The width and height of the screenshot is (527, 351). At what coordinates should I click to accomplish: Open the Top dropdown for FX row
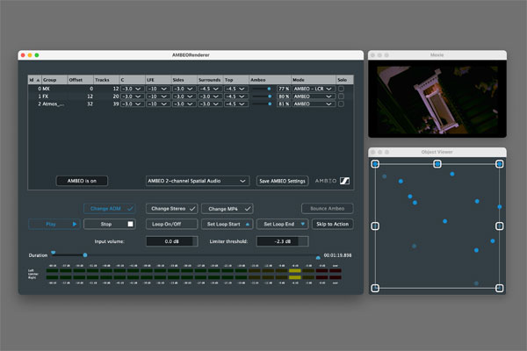[236, 97]
